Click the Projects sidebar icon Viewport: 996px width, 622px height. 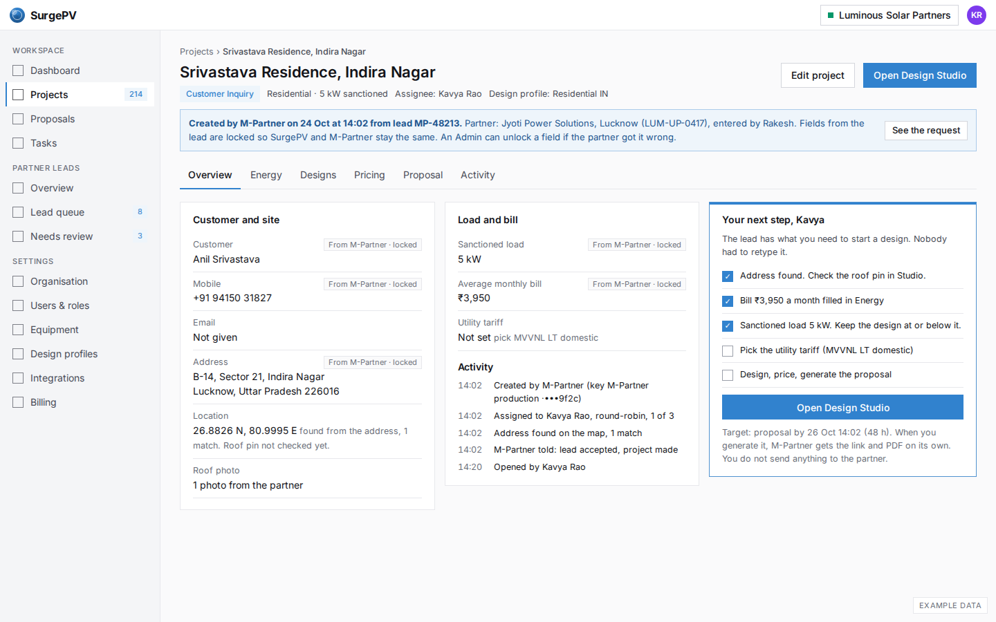click(x=18, y=95)
